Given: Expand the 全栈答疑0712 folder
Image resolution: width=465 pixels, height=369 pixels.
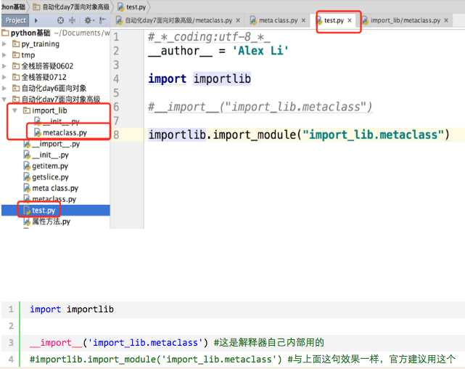Looking at the screenshot, I should (x=4, y=77).
